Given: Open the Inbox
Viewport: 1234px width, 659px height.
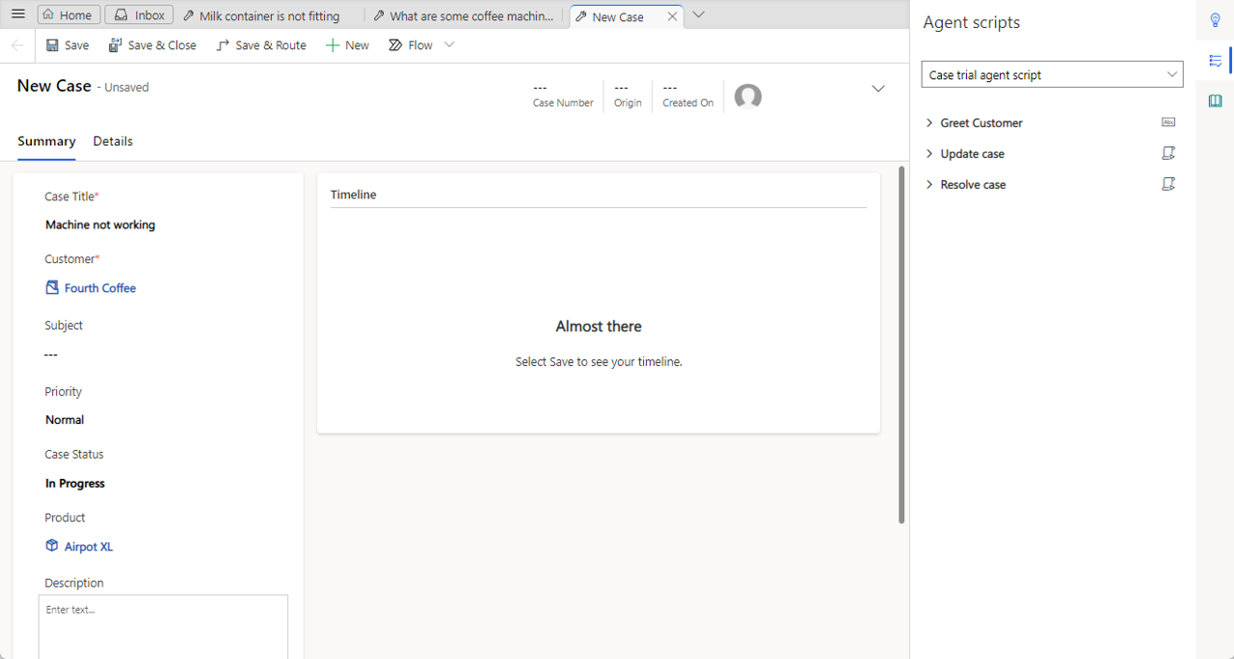Looking at the screenshot, I should 138,13.
